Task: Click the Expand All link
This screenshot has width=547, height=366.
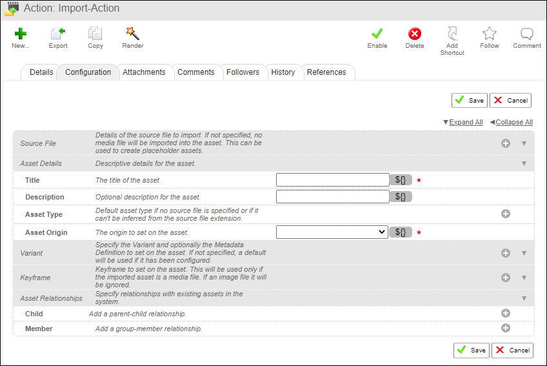Action: pyautogui.click(x=466, y=122)
